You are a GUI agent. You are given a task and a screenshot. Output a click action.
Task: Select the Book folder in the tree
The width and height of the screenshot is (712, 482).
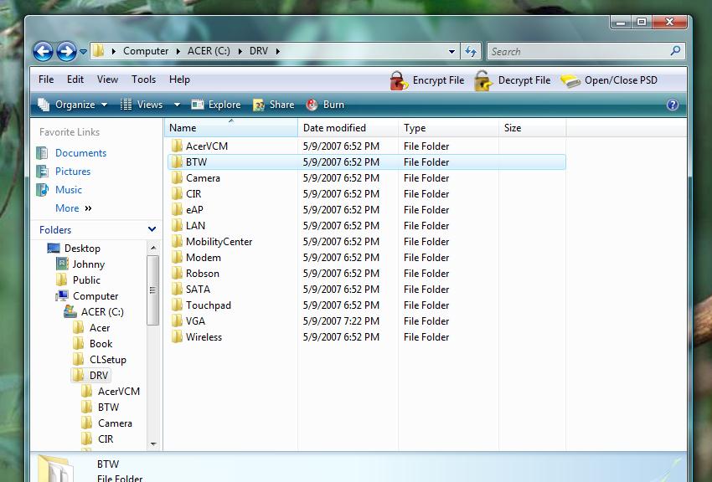[101, 344]
